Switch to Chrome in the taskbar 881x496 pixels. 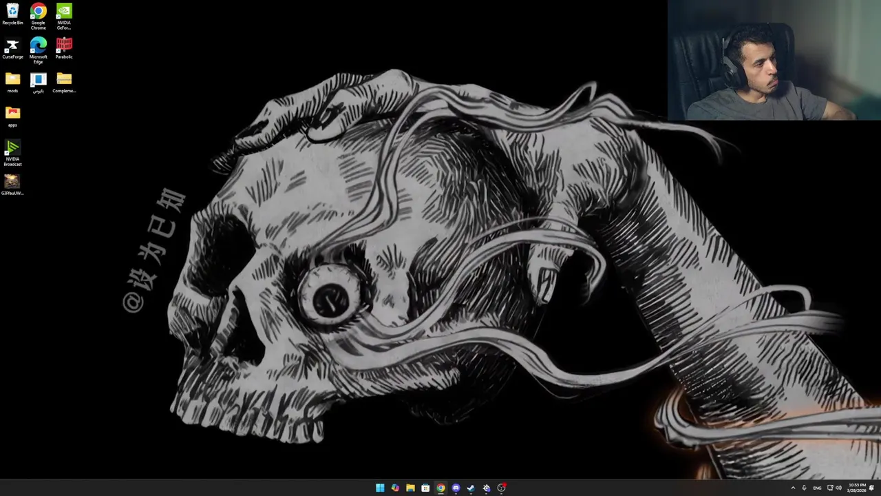coord(440,488)
